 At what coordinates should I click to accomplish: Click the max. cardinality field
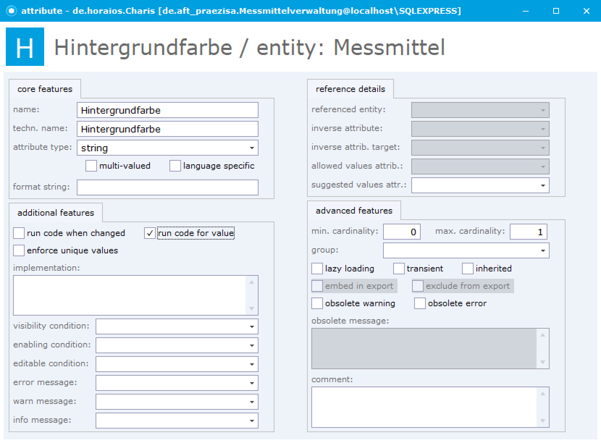coord(529,232)
